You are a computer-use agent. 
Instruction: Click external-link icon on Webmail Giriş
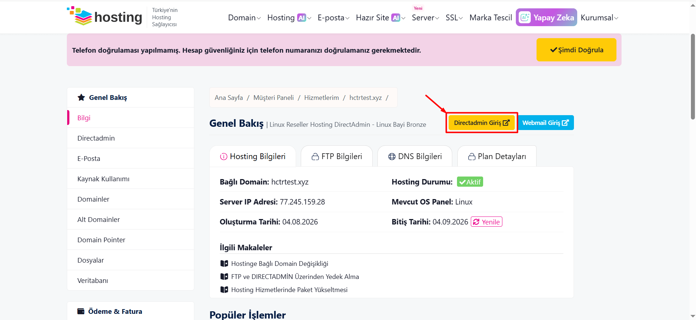565,123
